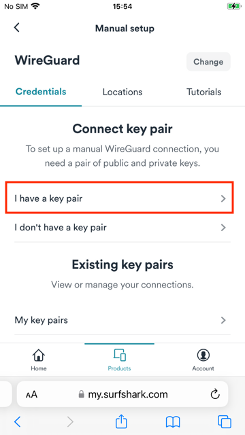Image resolution: width=245 pixels, height=435 pixels.
Task: Open Safari bookmarks book icon
Action: pos(173,422)
